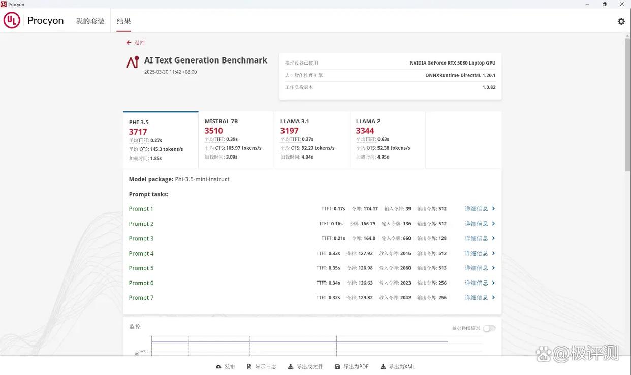Close the Procyon window

622,4
